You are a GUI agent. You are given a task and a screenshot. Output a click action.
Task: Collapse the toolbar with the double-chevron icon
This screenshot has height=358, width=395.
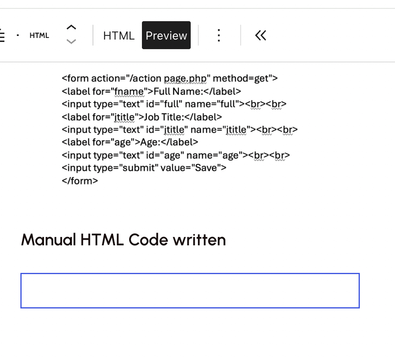coord(260,36)
